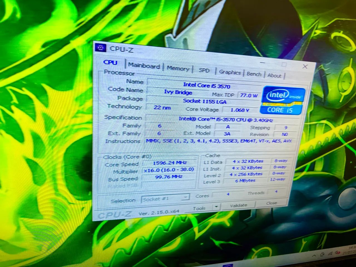Viewport: 356px width, 267px height.
Task: Open the Socket #1 selection dropdown
Action: (165, 199)
